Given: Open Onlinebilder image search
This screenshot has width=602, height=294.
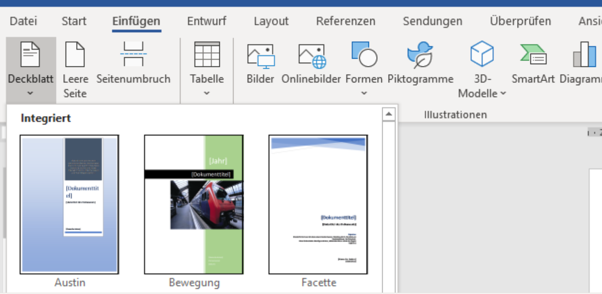Looking at the screenshot, I should tap(311, 63).
